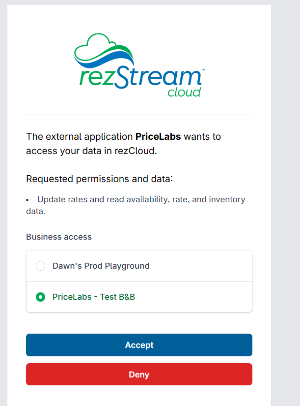Click the gray background right of the card
The width and height of the screenshot is (300, 406).
click(285, 197)
